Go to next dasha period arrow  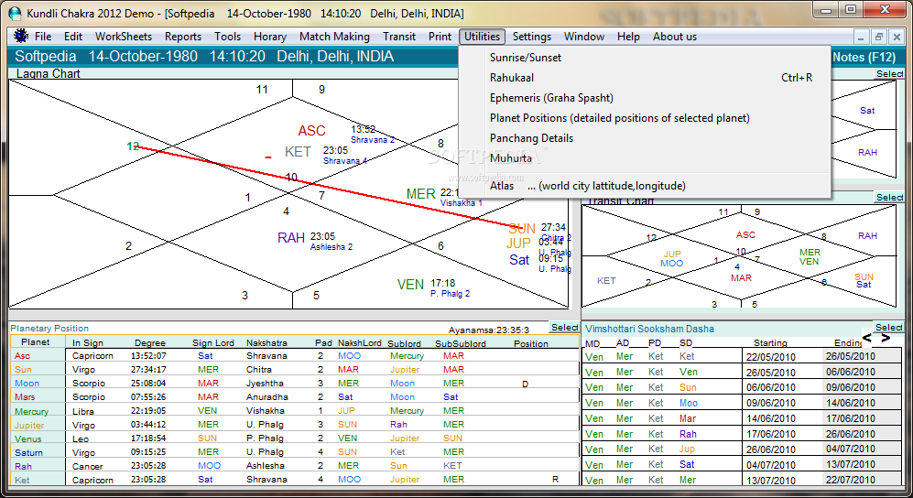click(886, 338)
